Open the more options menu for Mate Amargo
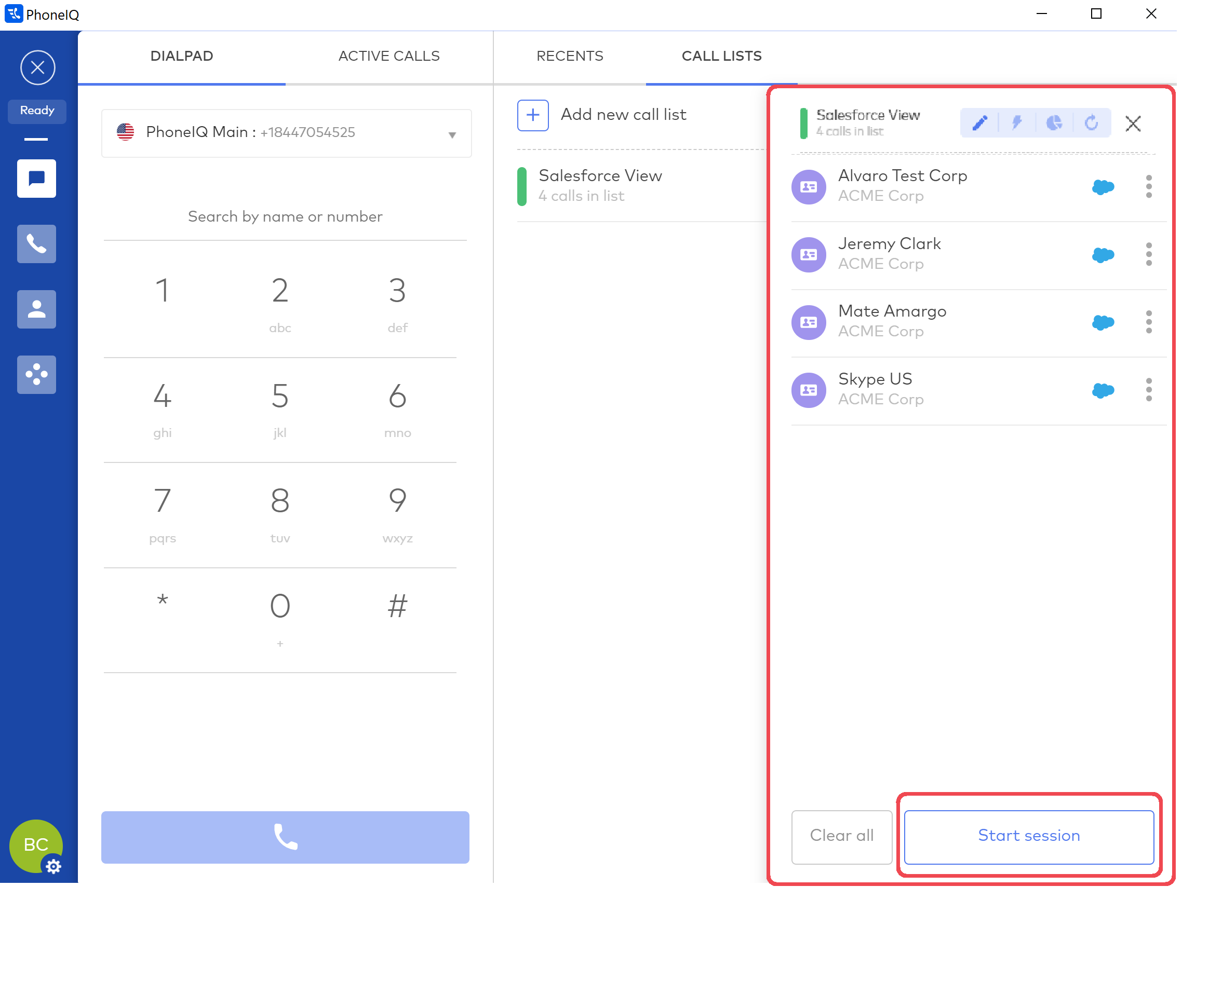1209x982 pixels. pyautogui.click(x=1148, y=322)
